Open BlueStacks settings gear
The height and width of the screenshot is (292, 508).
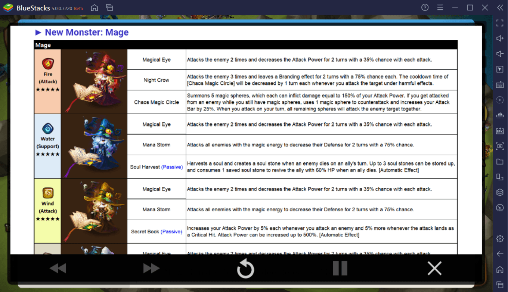pos(500,239)
